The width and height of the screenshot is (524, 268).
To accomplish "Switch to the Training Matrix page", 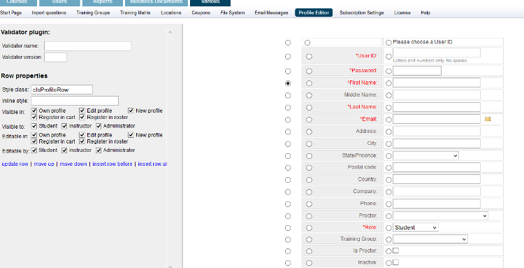I will (x=136, y=13).
